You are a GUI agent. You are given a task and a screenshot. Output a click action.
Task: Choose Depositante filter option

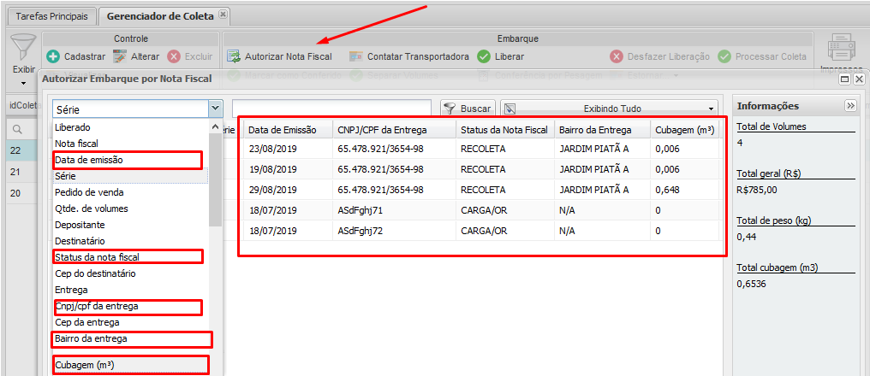point(130,226)
